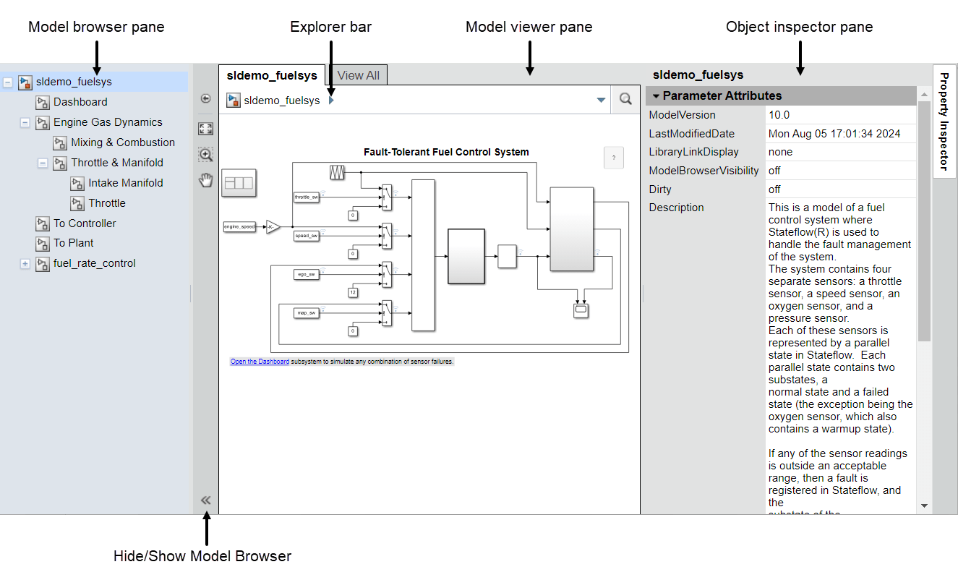Select the Pan hand tool icon
Viewport: 958px width, 580px height.
pos(205,180)
